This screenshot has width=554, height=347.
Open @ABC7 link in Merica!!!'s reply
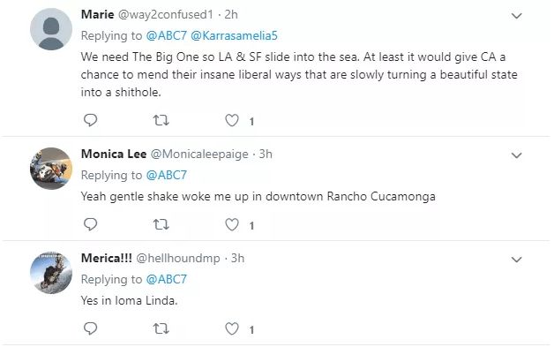click(x=166, y=279)
